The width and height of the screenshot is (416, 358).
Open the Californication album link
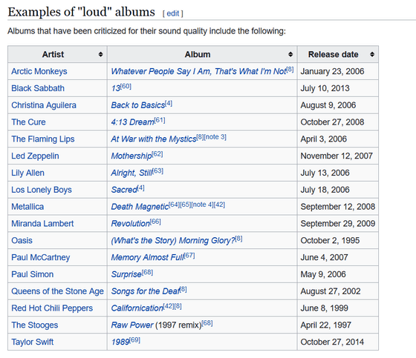pyautogui.click(x=137, y=308)
